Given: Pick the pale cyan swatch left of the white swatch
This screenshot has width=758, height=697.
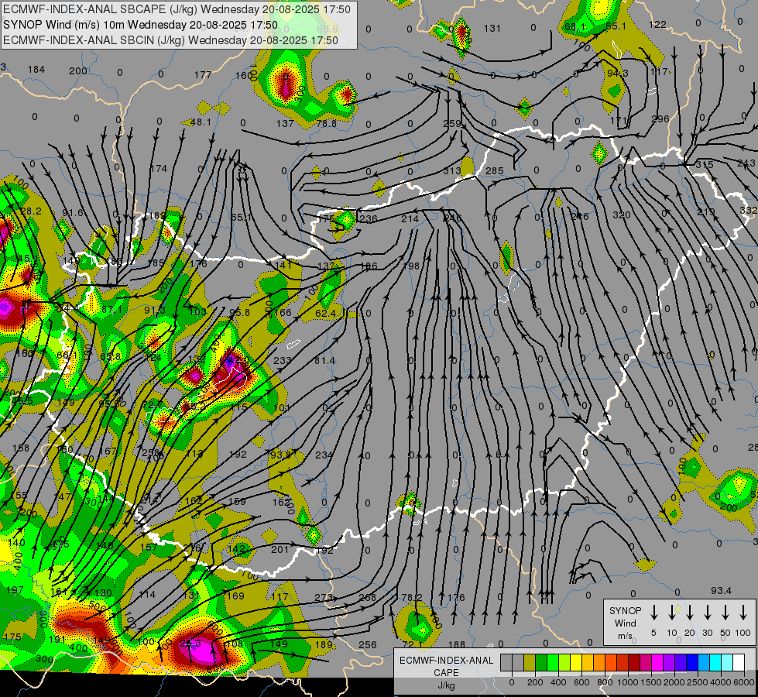Looking at the screenshot, I should pos(728,663).
